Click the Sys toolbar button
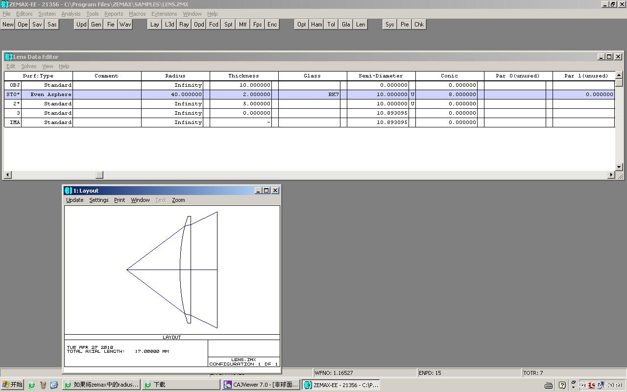Screen dimensions: 627x392 click(x=390, y=24)
